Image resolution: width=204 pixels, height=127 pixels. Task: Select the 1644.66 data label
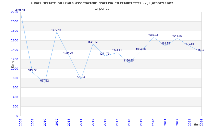[177, 36]
